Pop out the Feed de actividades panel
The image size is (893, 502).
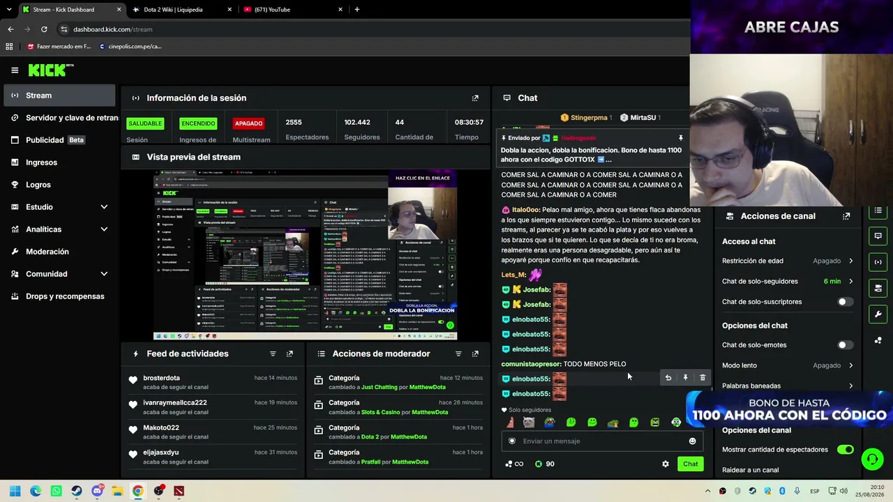pyautogui.click(x=290, y=354)
